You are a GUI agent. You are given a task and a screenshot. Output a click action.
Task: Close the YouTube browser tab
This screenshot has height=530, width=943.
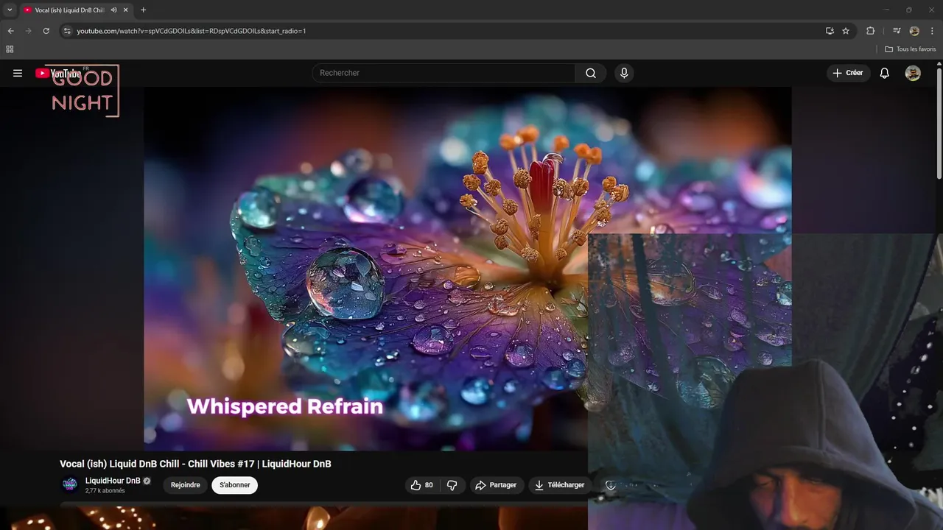point(125,10)
